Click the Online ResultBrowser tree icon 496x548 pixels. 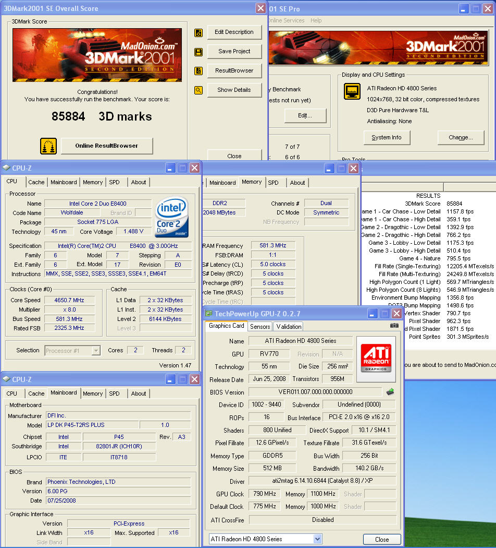click(48, 146)
